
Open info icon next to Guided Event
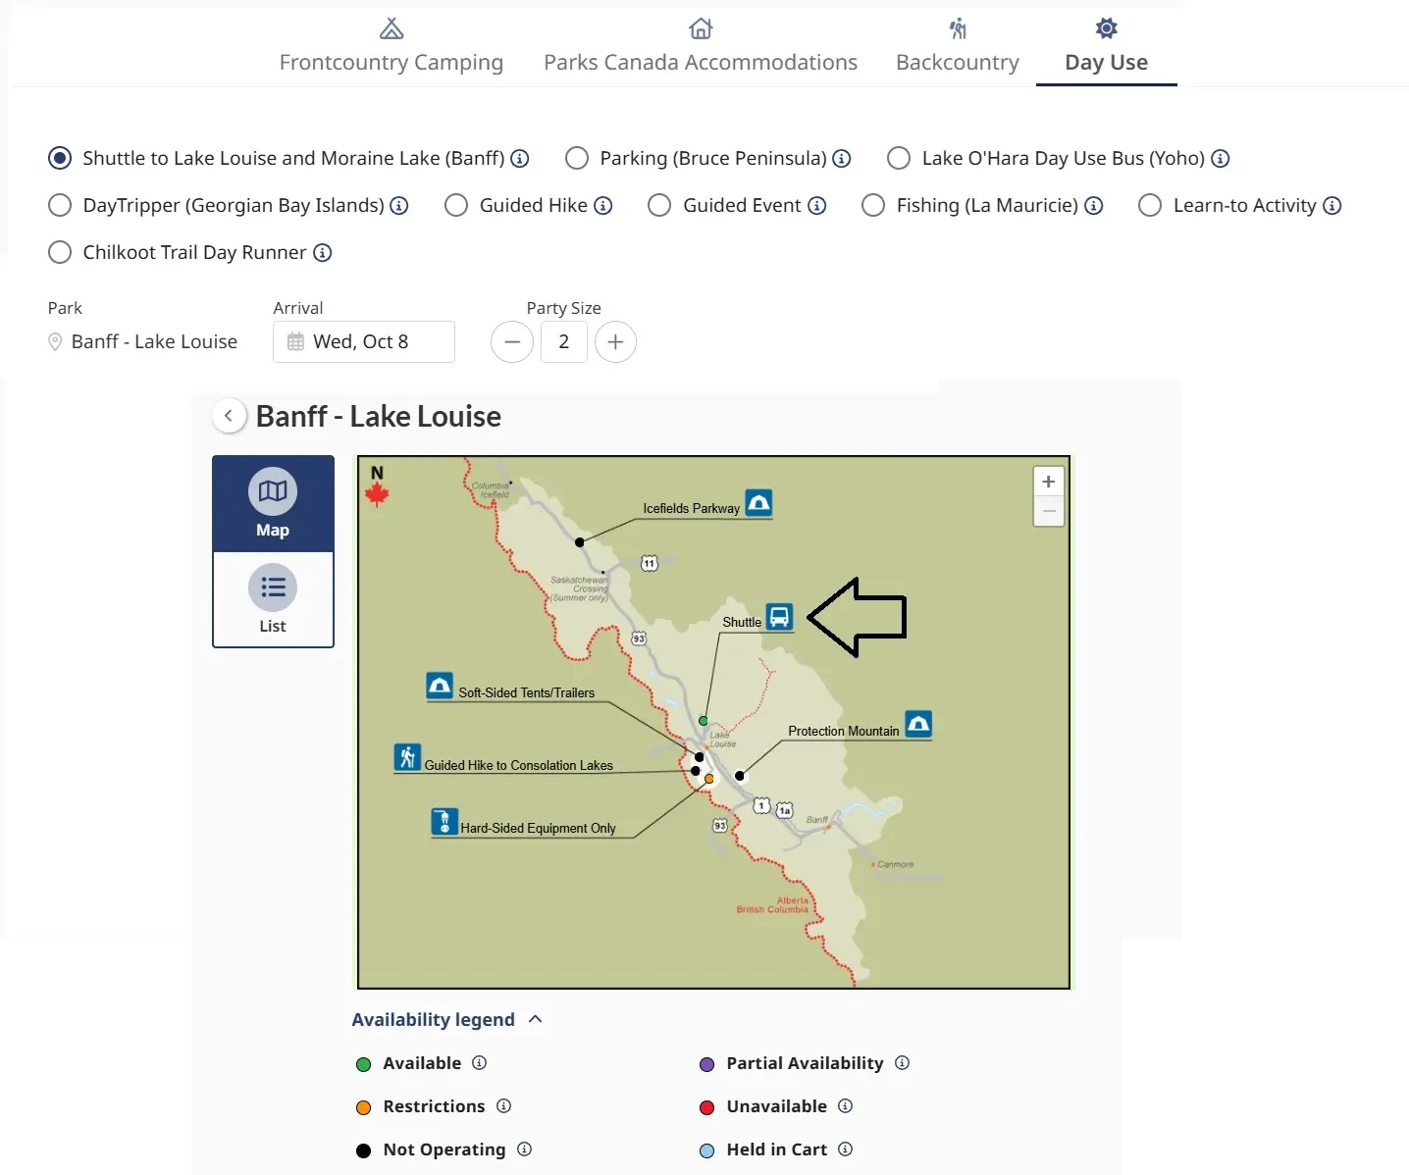point(817,205)
